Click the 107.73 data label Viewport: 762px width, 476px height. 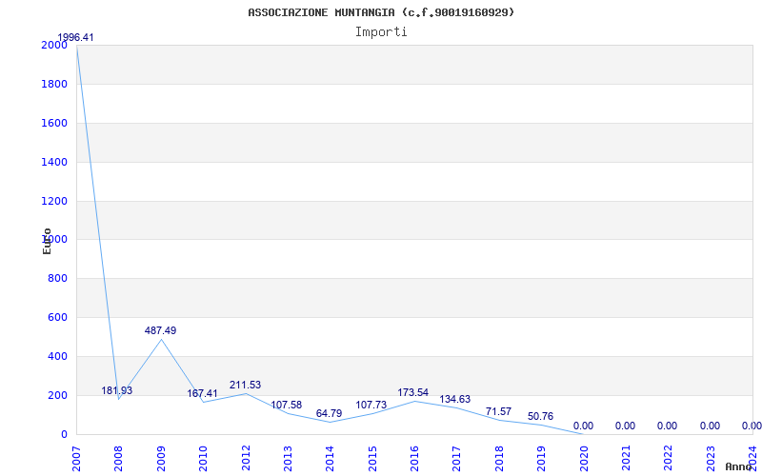pyautogui.click(x=371, y=406)
